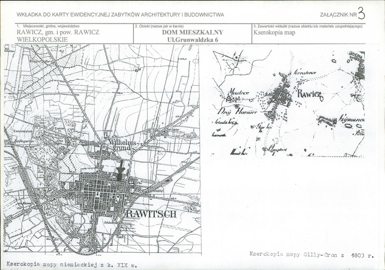
Task: Click the RAWITSCH town label on map
Action: [150, 214]
